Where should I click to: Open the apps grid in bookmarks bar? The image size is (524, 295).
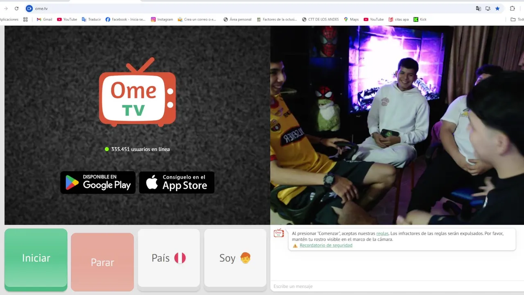[25, 19]
